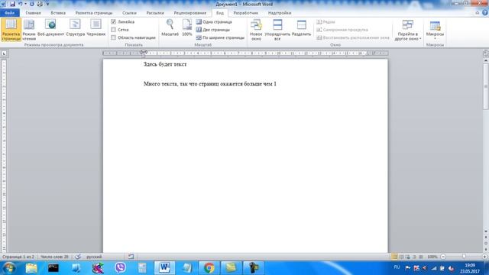Viewport: 489px width, 275px height.
Task: Click the 100% zoom level in status bar
Action: 432,257
